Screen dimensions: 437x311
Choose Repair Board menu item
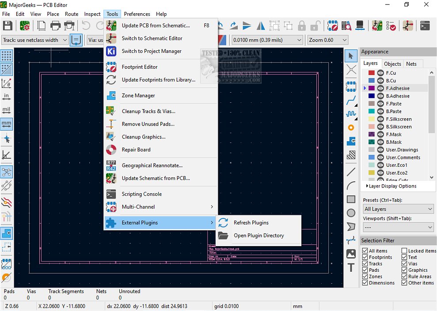[x=160, y=150]
